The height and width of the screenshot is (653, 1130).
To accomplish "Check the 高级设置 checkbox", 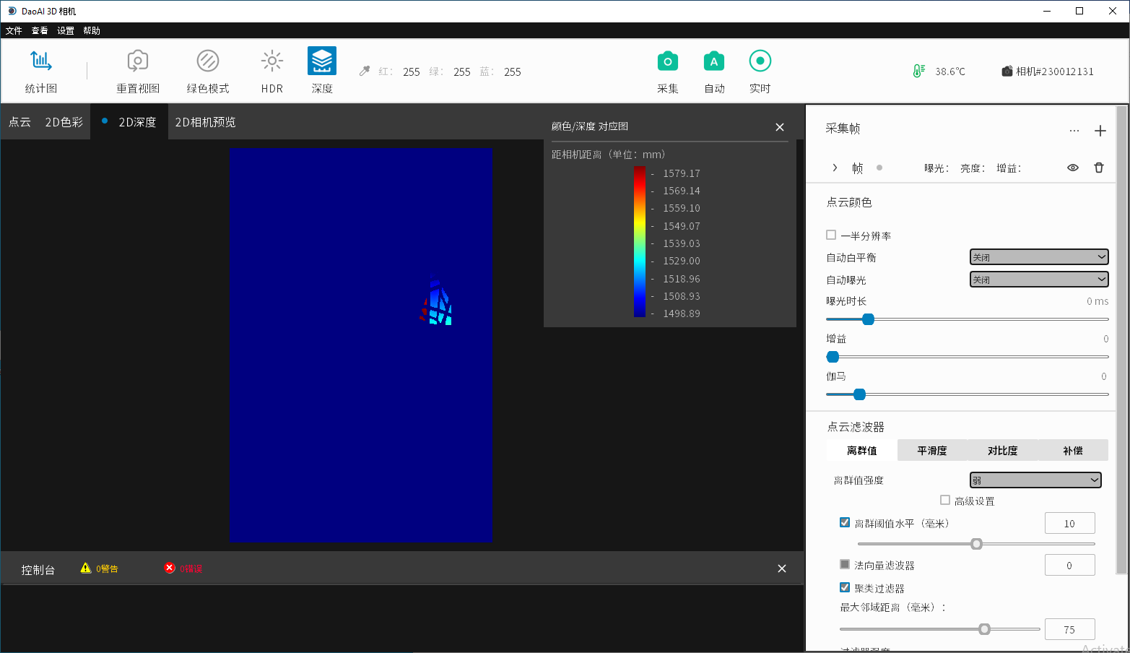I will coord(945,500).
